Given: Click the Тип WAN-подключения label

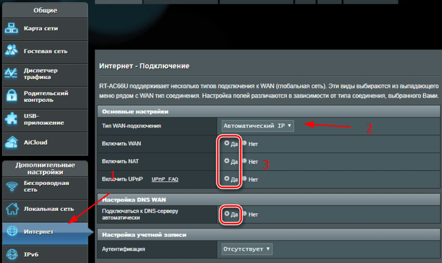Looking at the screenshot, I should (x=131, y=126).
